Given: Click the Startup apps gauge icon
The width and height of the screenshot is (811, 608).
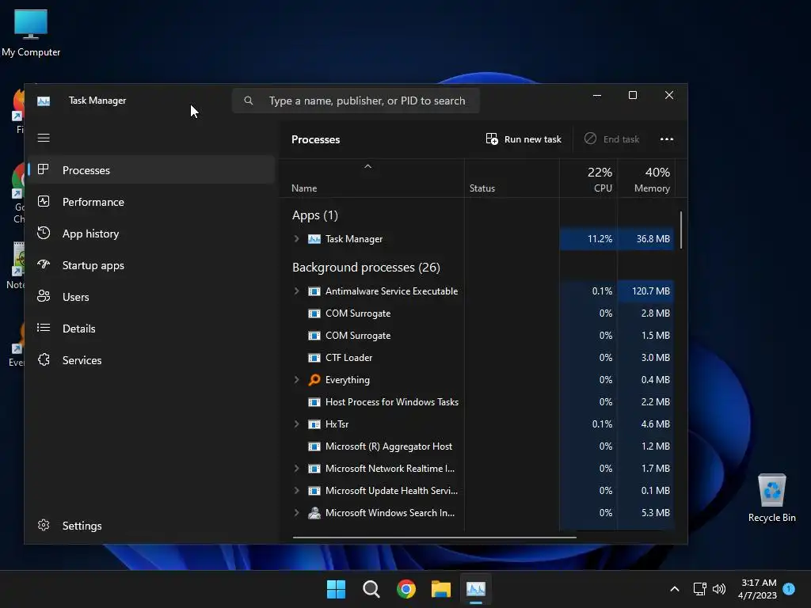Looking at the screenshot, I should point(44,264).
